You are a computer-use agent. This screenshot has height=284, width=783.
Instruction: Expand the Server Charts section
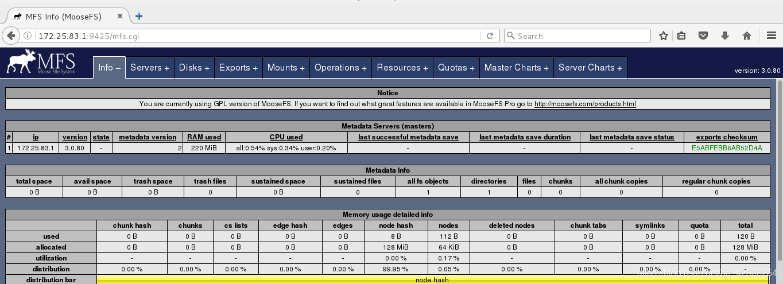coord(590,68)
